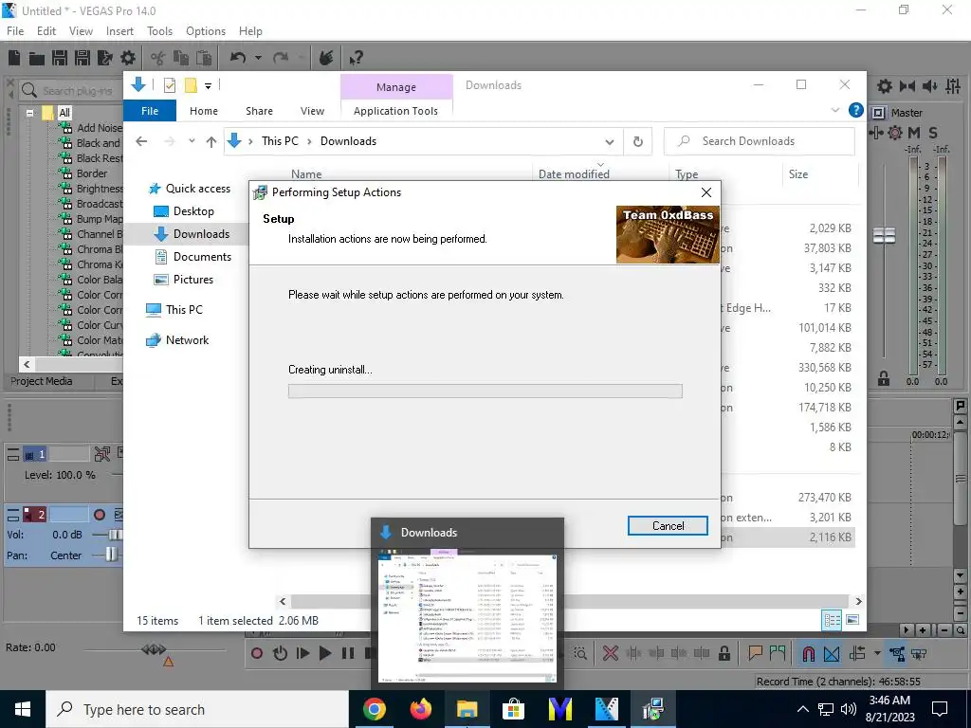Click the first Save floppy icon in VEGAS
The height and width of the screenshot is (728, 971).
coord(60,58)
